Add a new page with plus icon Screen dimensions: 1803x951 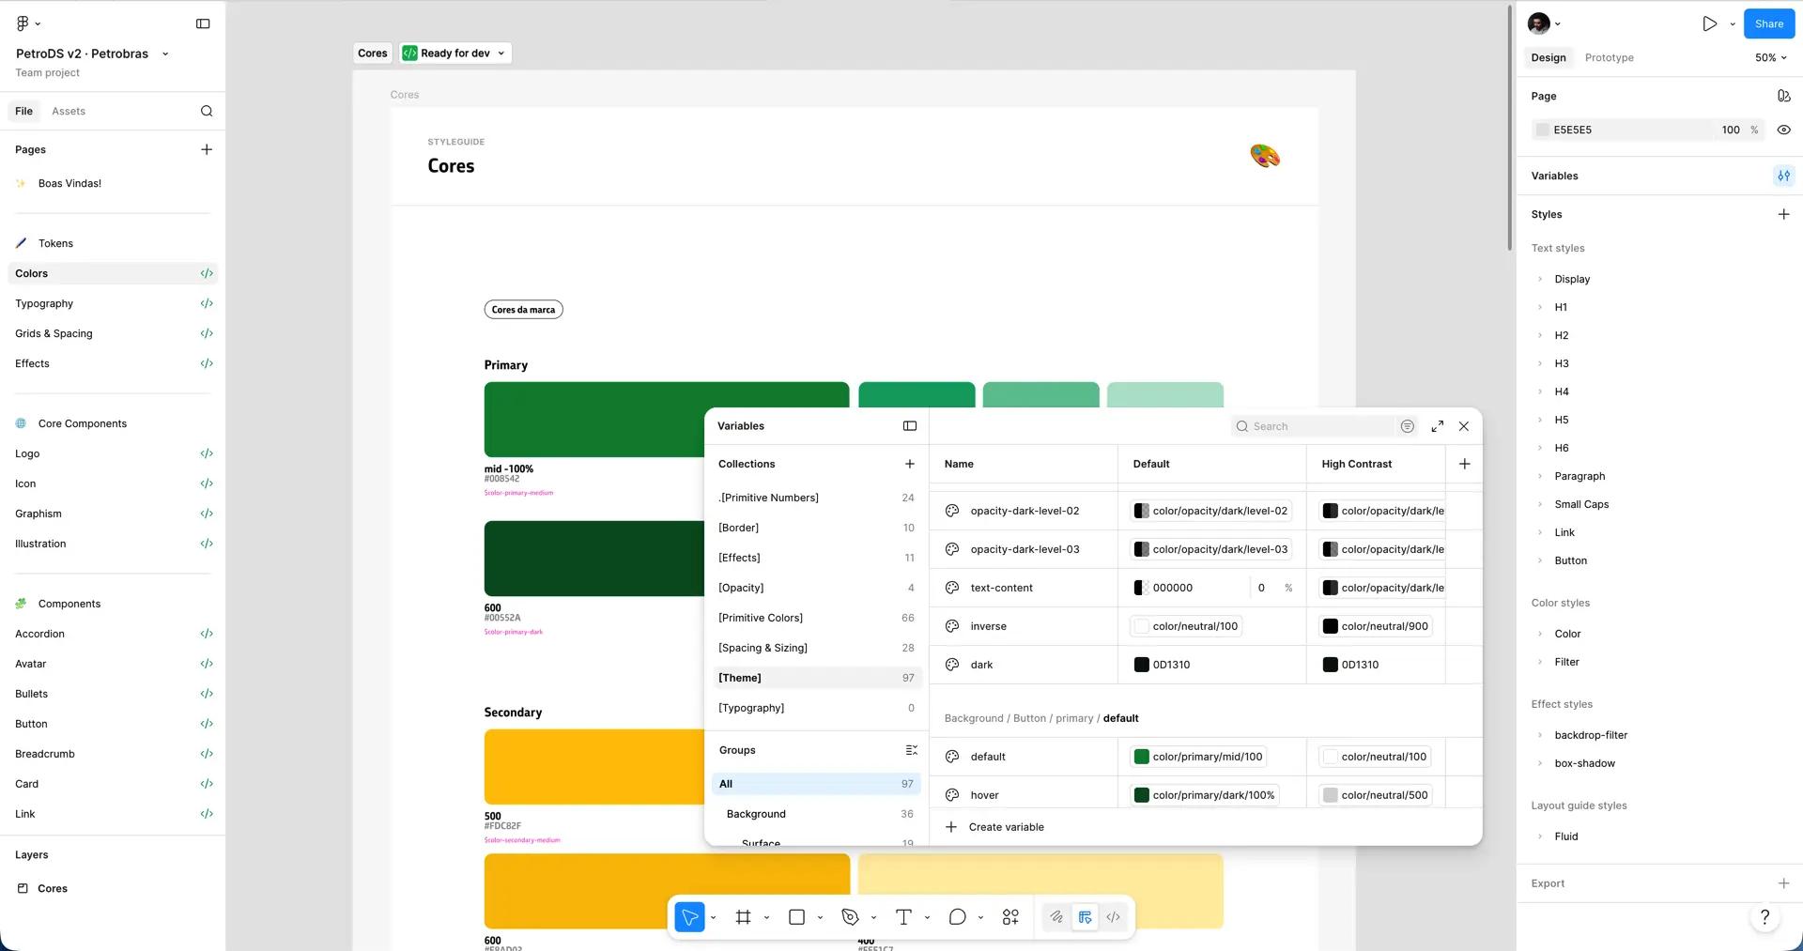point(207,149)
